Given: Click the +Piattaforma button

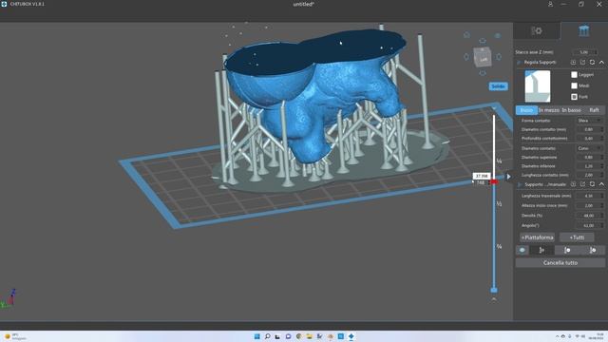Looking at the screenshot, I should click(x=538, y=237).
